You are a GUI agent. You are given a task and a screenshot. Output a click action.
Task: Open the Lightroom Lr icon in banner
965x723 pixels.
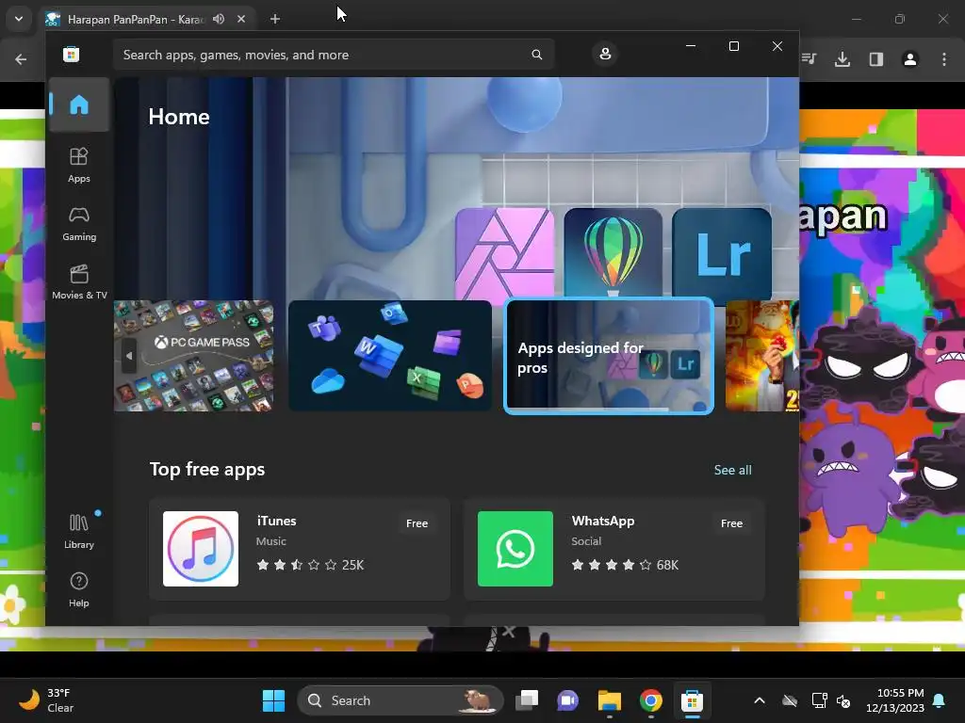tap(722, 253)
